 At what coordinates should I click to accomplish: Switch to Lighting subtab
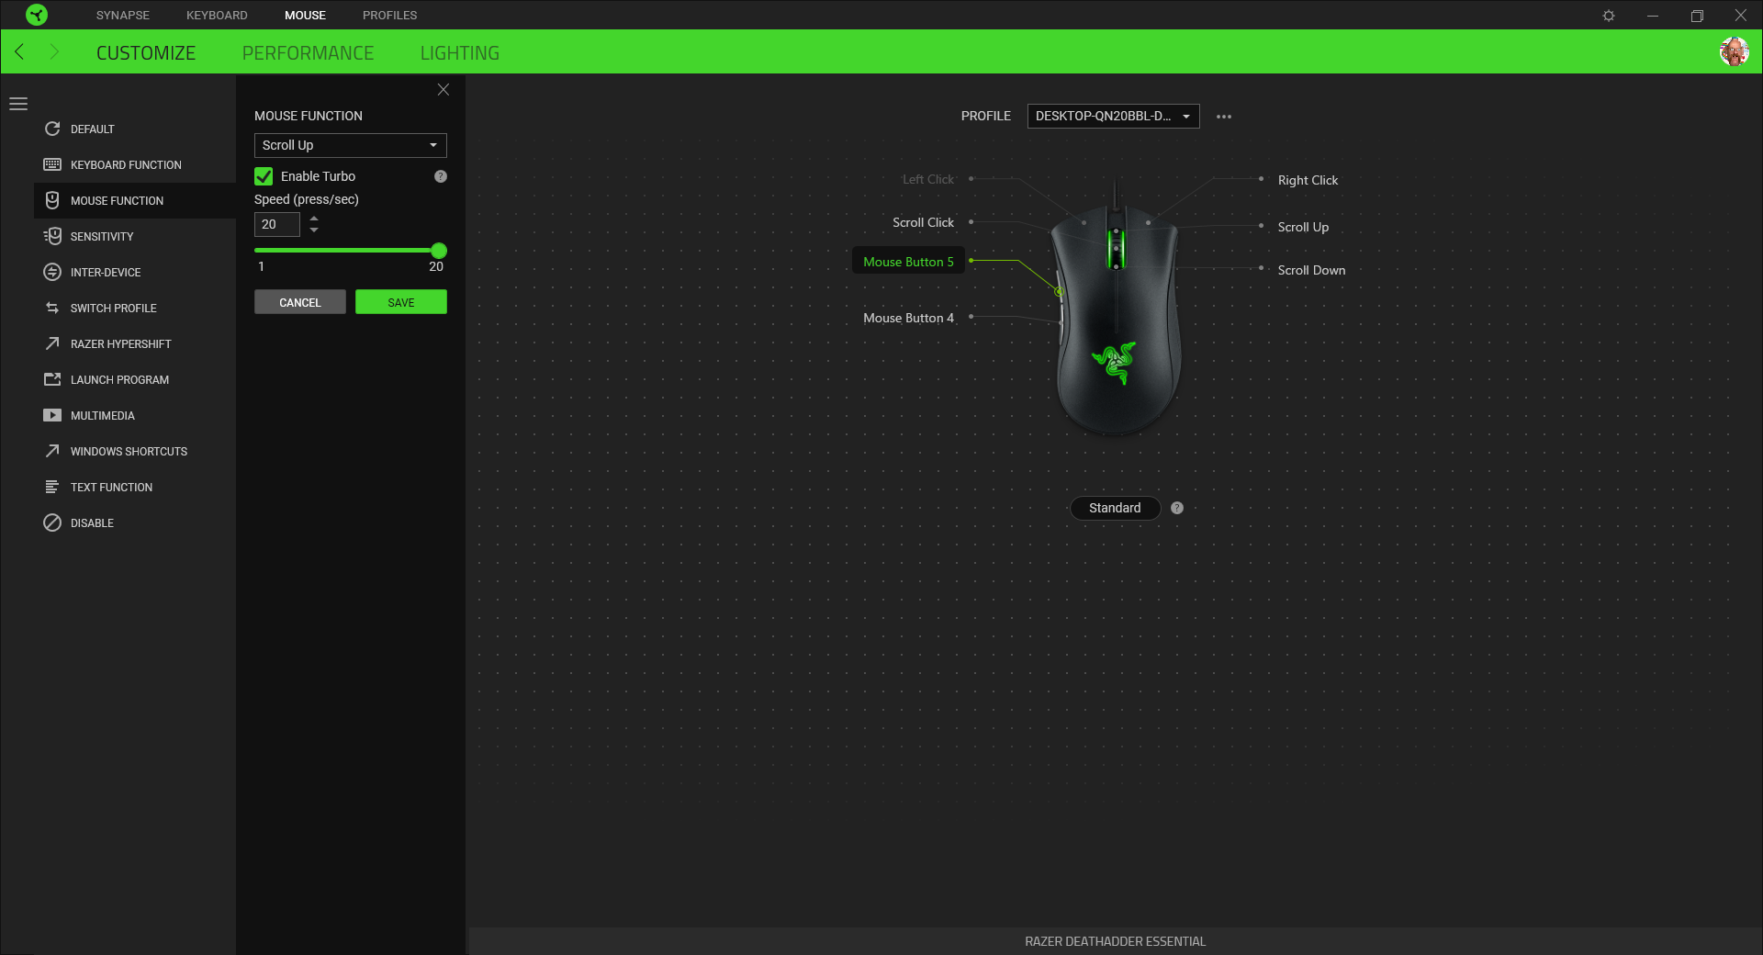(460, 53)
